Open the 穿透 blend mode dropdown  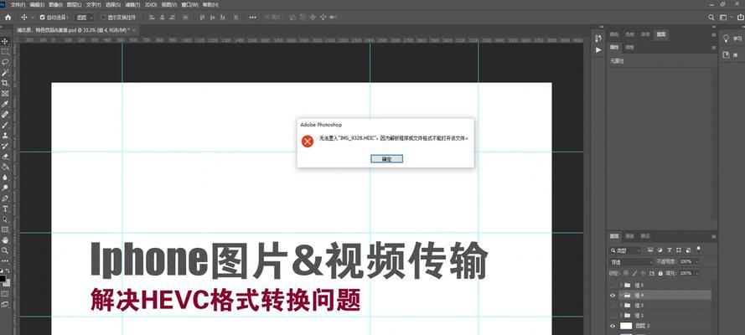[631, 261]
